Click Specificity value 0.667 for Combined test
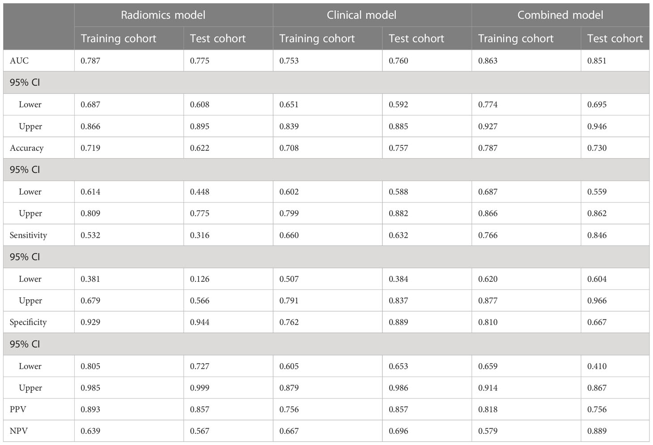 click(x=597, y=322)
